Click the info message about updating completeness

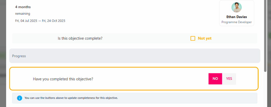pos(71,98)
